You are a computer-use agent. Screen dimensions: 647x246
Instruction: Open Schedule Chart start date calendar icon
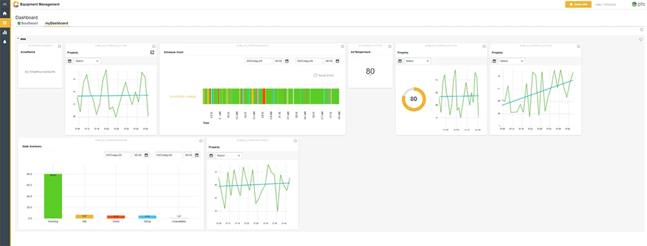(x=287, y=61)
